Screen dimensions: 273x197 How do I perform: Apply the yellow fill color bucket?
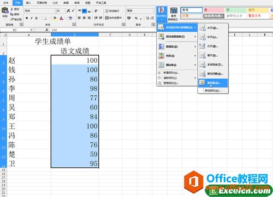pyautogui.click(x=55, y=18)
